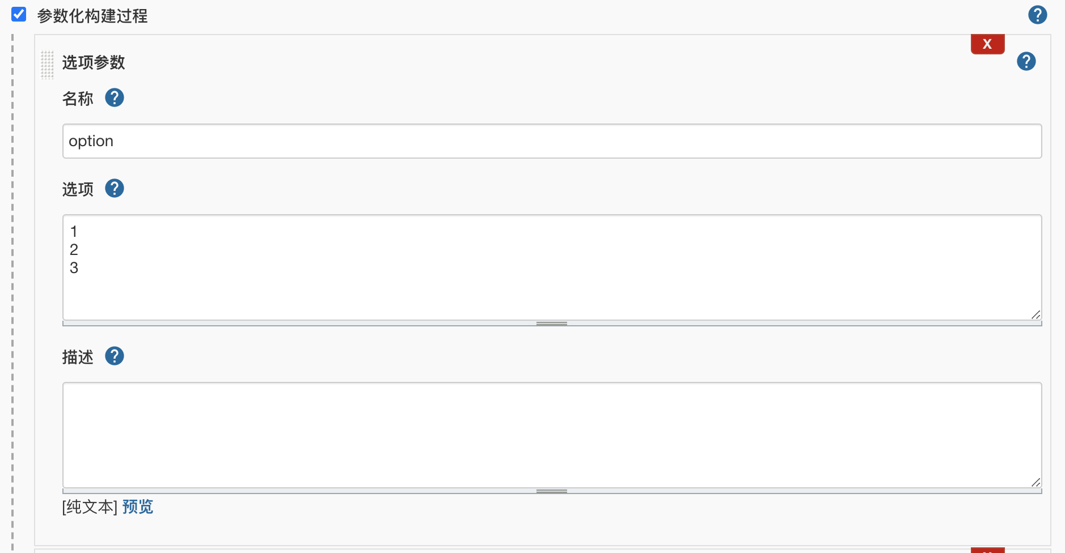Click the 参数化构建过程 label text

[92, 16]
